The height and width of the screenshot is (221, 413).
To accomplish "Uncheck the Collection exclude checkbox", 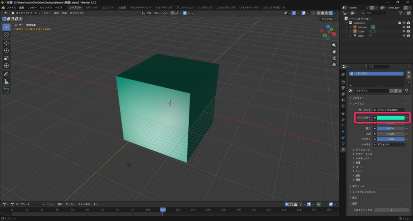I will (x=400, y=23).
